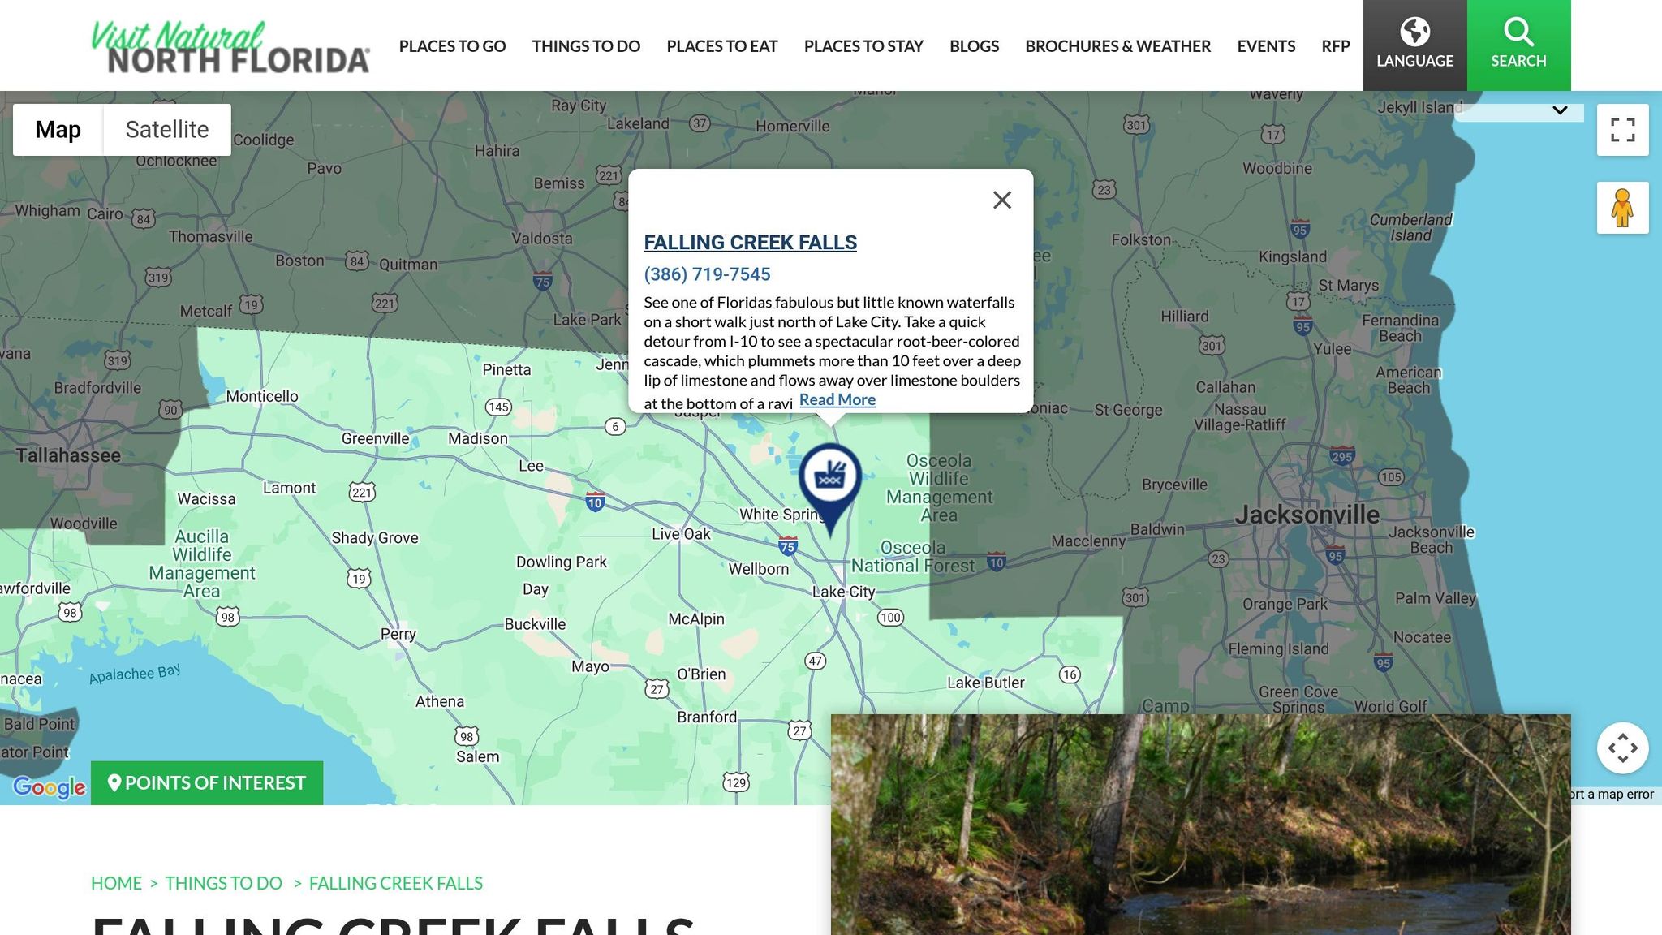Viewport: 1662px width, 935px height.
Task: Select the Street View pegman icon
Action: pyautogui.click(x=1622, y=208)
